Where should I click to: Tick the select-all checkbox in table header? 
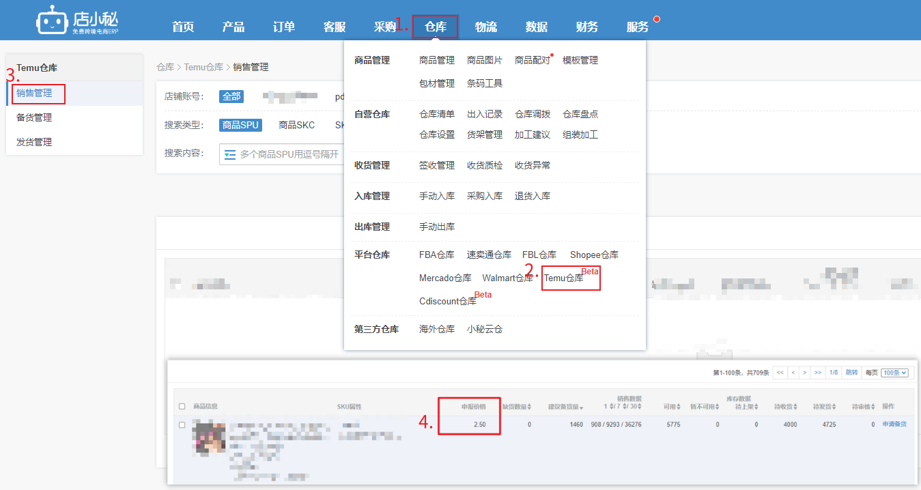[182, 407]
